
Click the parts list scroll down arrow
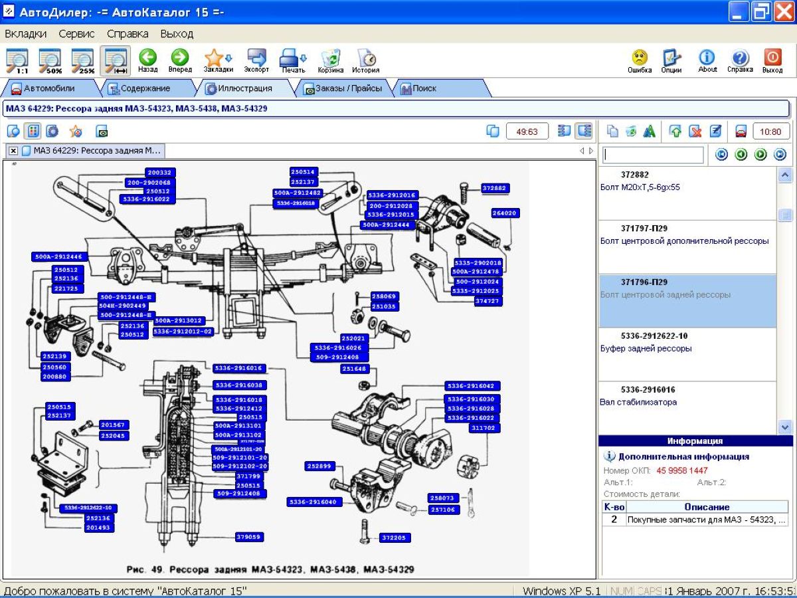[x=785, y=427]
